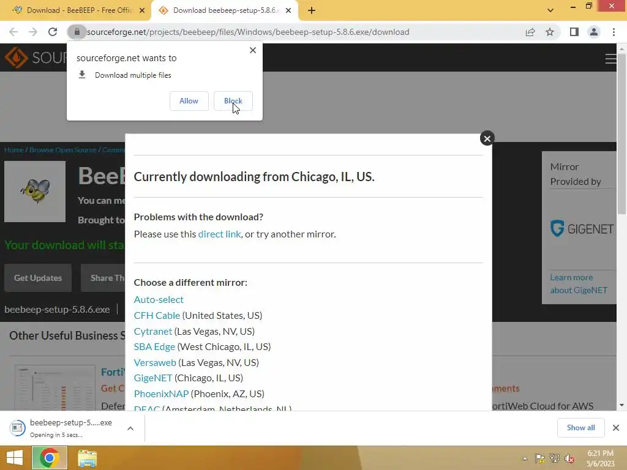Open the SourceForge hamburger menu
Image resolution: width=627 pixels, height=470 pixels.
click(610, 58)
